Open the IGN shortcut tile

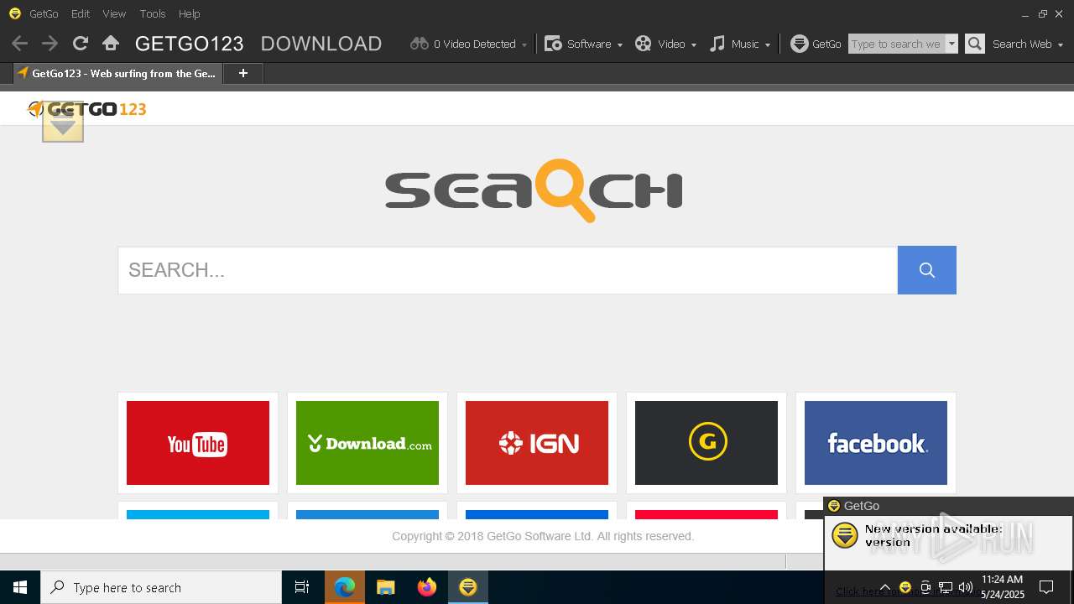[x=537, y=443]
